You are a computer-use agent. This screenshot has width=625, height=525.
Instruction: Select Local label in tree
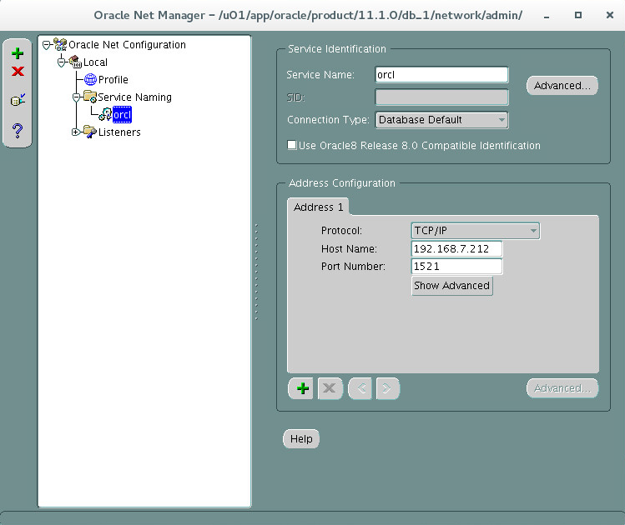tap(95, 62)
